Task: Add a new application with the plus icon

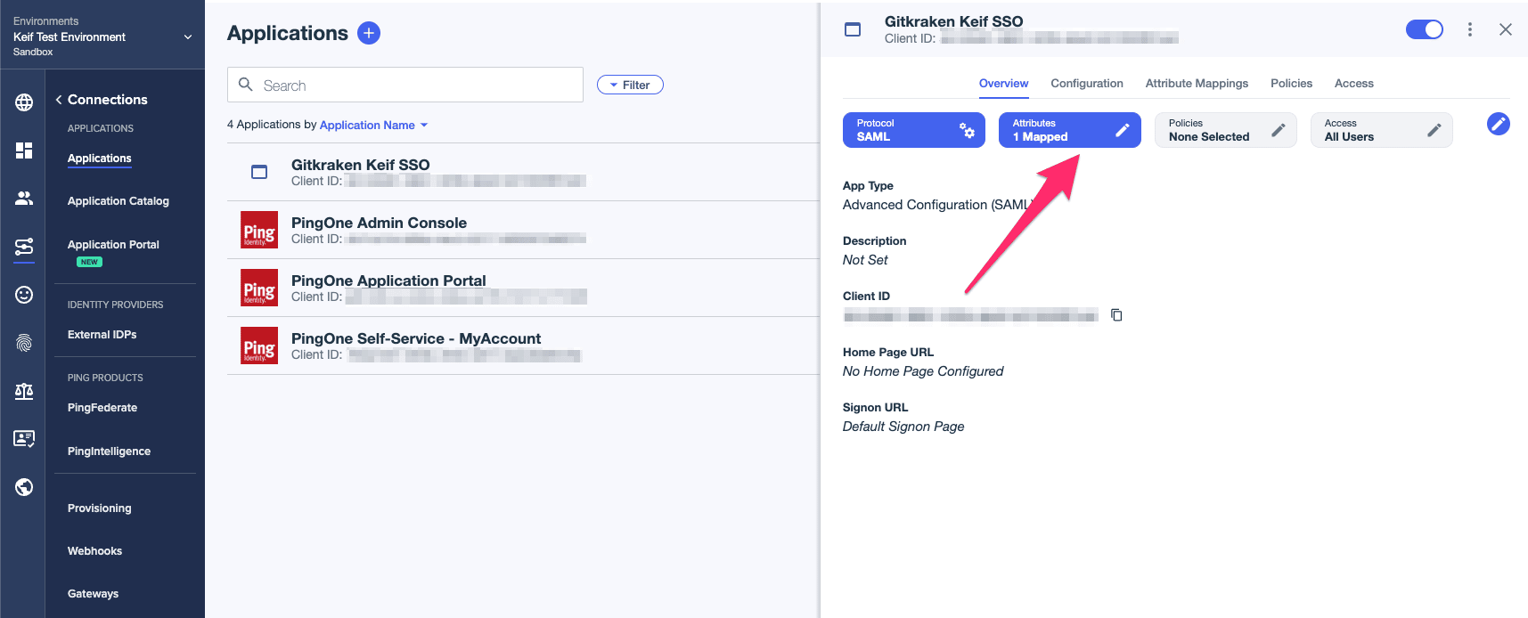Action: [369, 33]
